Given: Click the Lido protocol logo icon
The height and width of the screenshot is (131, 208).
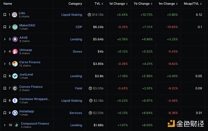Looking at the screenshot, I should click(x=15, y=14).
